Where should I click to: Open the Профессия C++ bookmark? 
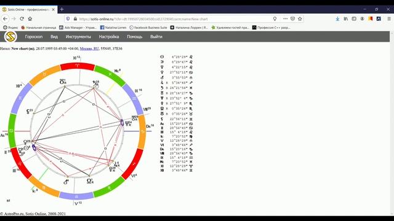(271, 28)
